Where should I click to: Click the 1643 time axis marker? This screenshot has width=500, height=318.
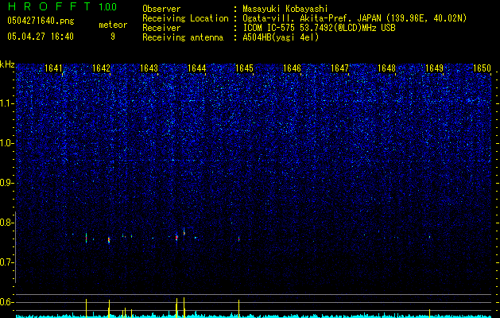149,68
